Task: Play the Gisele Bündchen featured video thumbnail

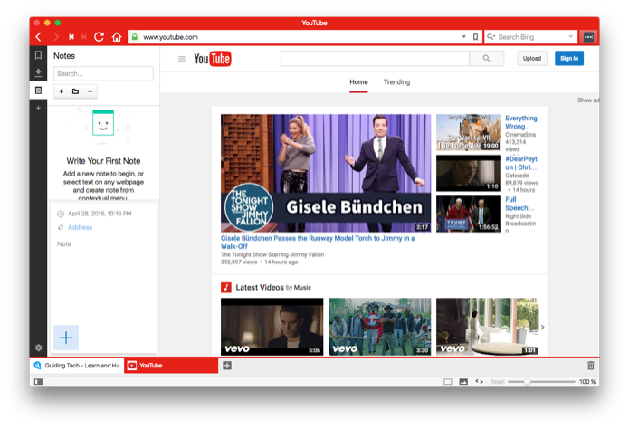Action: point(326,173)
